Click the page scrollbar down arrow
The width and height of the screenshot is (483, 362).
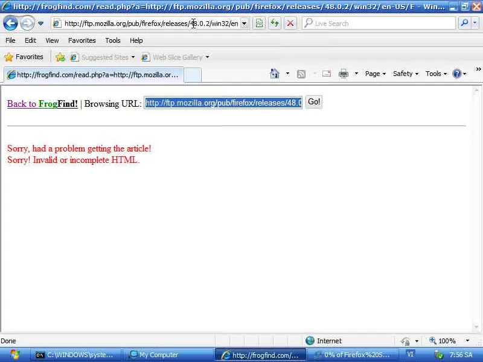coord(476,327)
